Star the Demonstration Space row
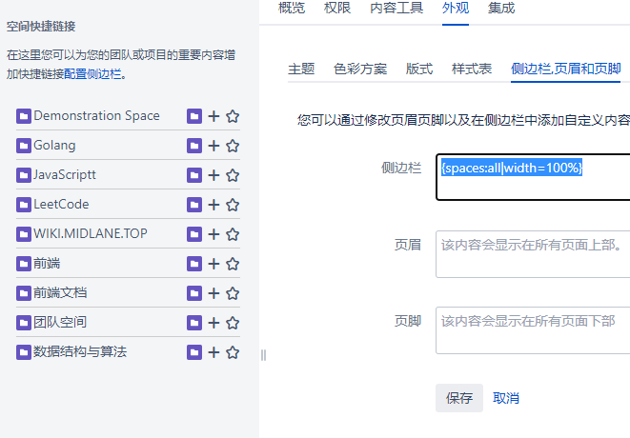This screenshot has width=630, height=438. click(233, 116)
